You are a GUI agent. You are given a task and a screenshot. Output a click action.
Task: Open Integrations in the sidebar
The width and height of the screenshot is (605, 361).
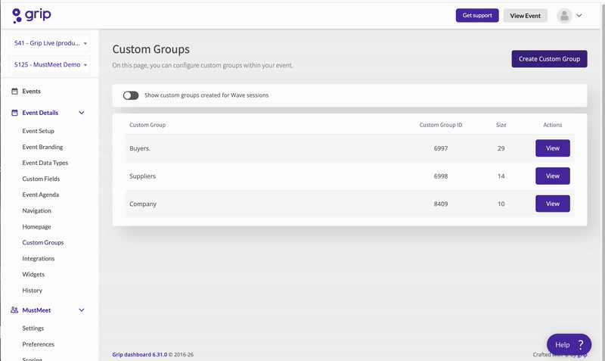pos(38,259)
